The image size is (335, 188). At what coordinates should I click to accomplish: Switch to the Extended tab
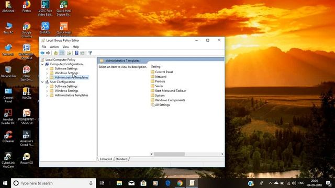tap(106, 159)
